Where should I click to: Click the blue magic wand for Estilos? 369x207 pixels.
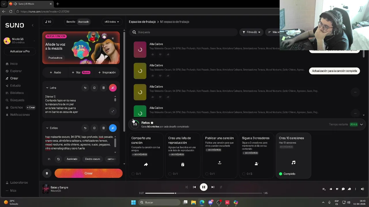tap(113, 128)
